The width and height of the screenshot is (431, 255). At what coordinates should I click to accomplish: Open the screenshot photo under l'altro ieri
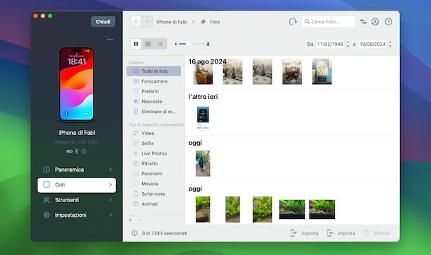(203, 117)
